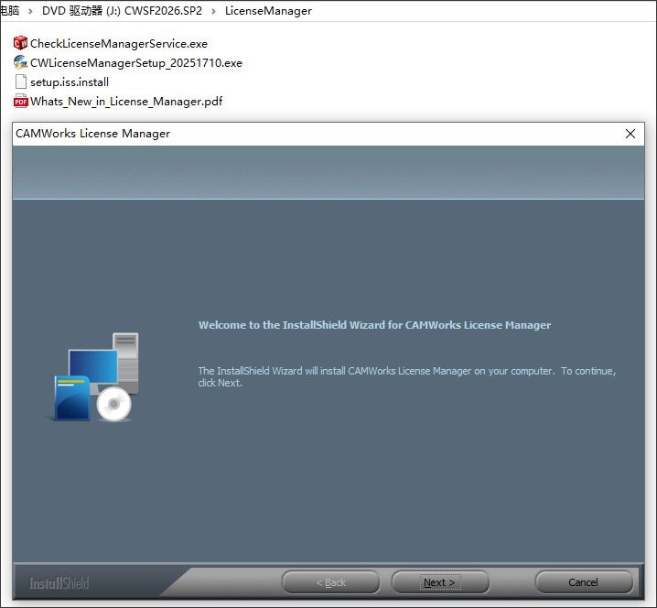
Task: Click the CWLicenseManagerSetup installer icon
Action: coord(20,62)
